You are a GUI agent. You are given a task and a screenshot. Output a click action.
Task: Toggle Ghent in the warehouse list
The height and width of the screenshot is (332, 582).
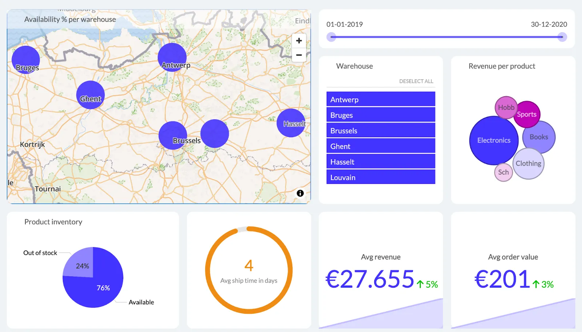(x=381, y=146)
